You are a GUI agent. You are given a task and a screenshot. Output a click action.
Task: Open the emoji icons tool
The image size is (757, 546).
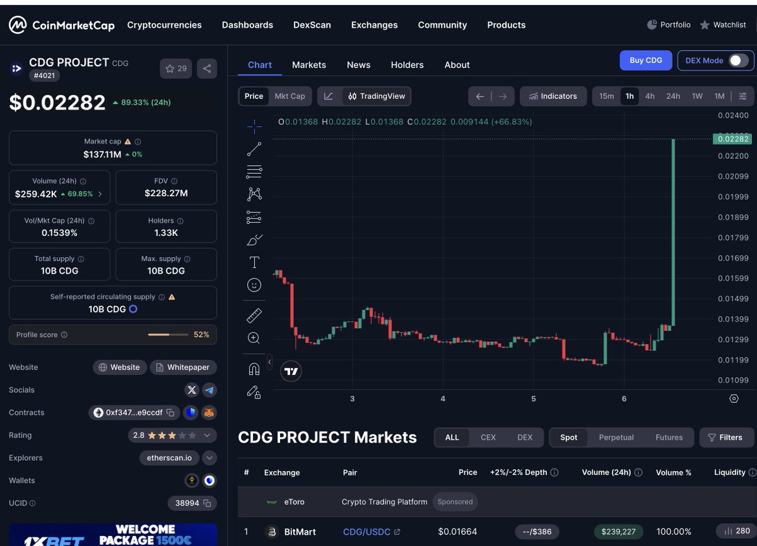(254, 285)
